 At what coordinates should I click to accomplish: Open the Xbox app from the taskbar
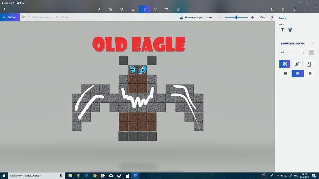(x=119, y=176)
